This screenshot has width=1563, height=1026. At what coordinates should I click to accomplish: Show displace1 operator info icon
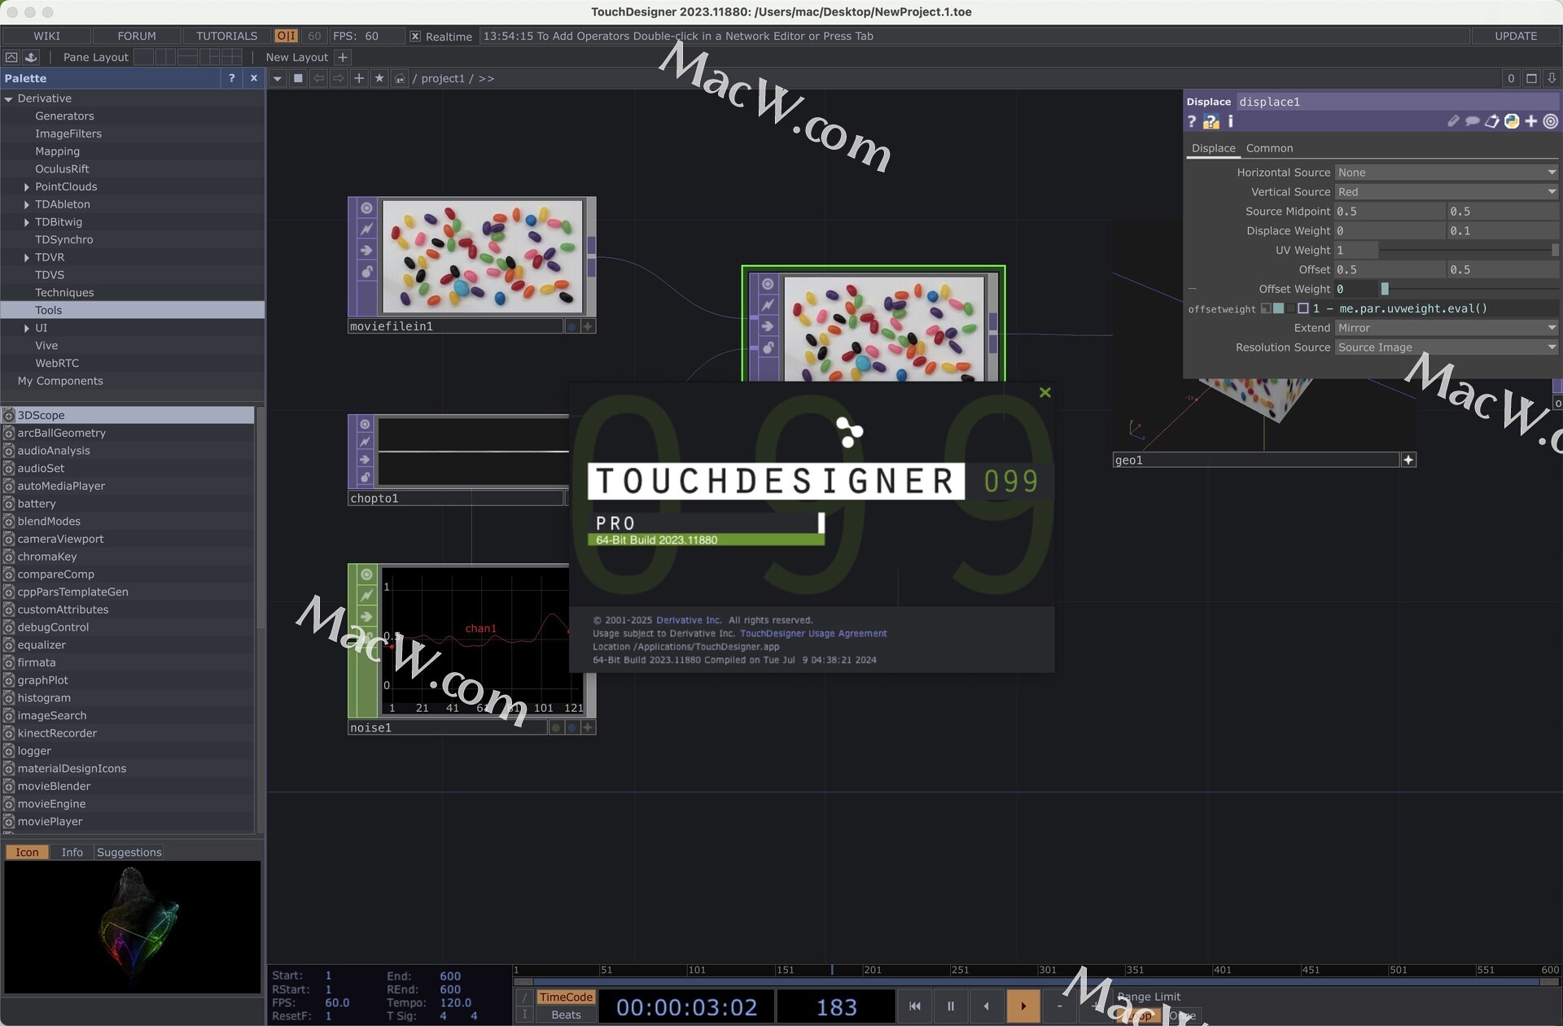tap(1230, 122)
